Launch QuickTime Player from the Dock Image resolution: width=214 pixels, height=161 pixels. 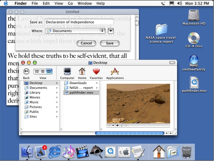click(x=111, y=152)
